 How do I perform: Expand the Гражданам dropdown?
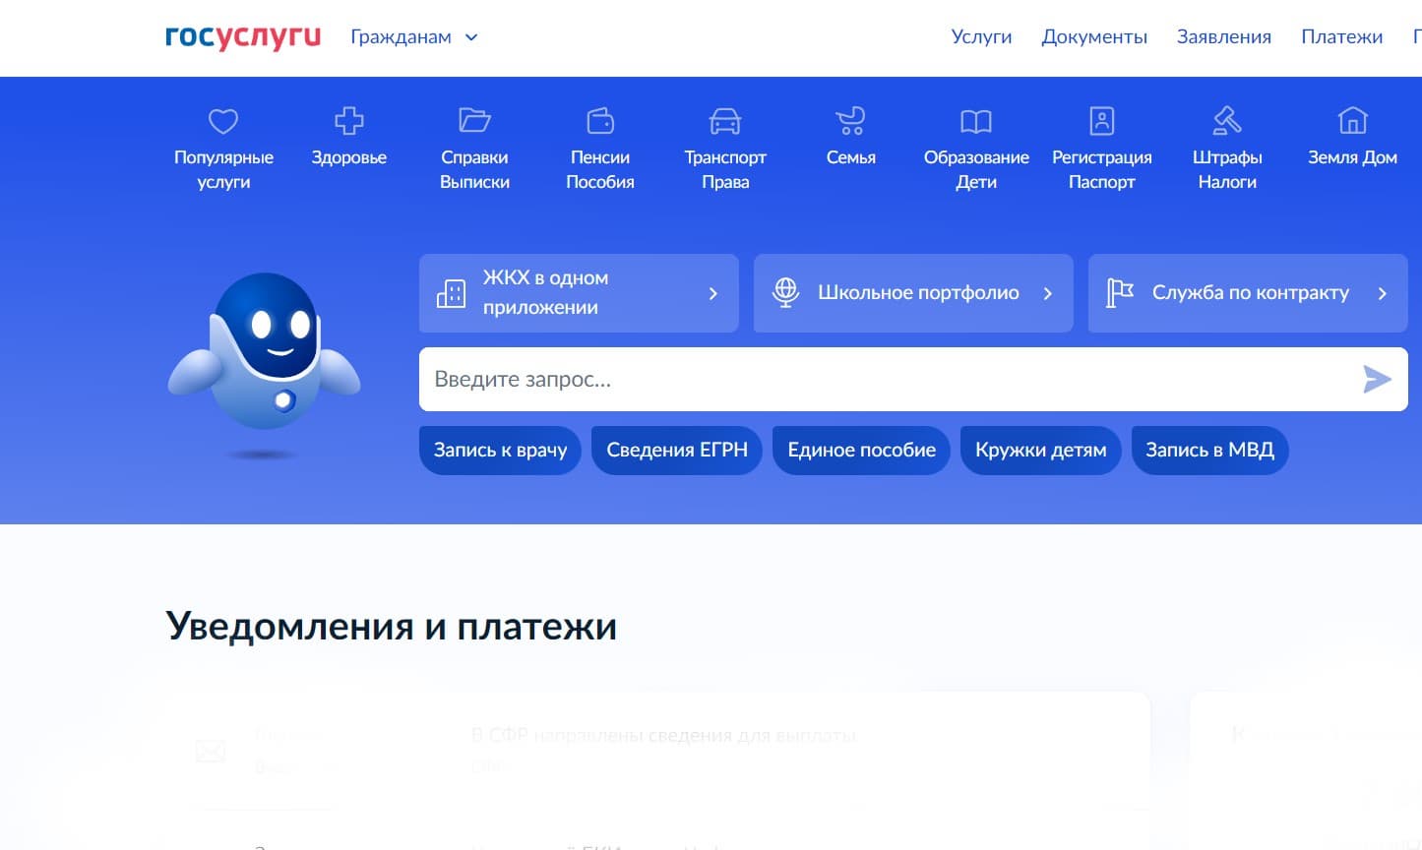414,37
